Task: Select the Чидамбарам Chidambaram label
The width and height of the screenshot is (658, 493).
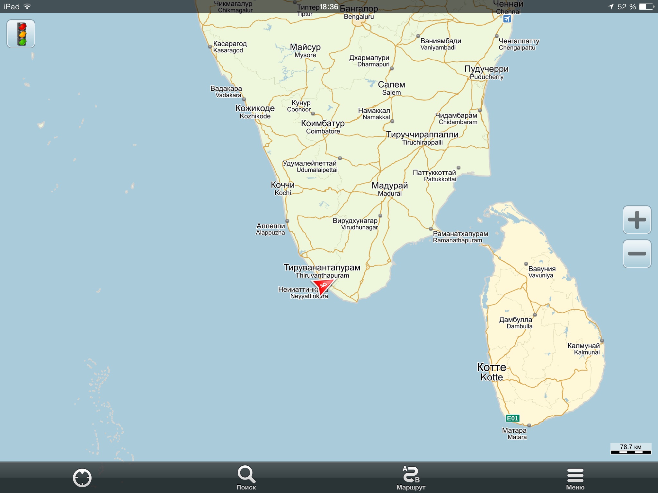Action: coord(456,118)
